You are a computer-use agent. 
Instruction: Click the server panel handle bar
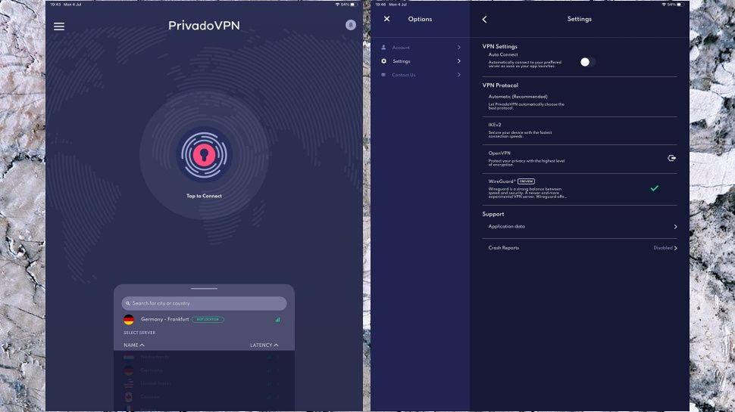coord(204,289)
